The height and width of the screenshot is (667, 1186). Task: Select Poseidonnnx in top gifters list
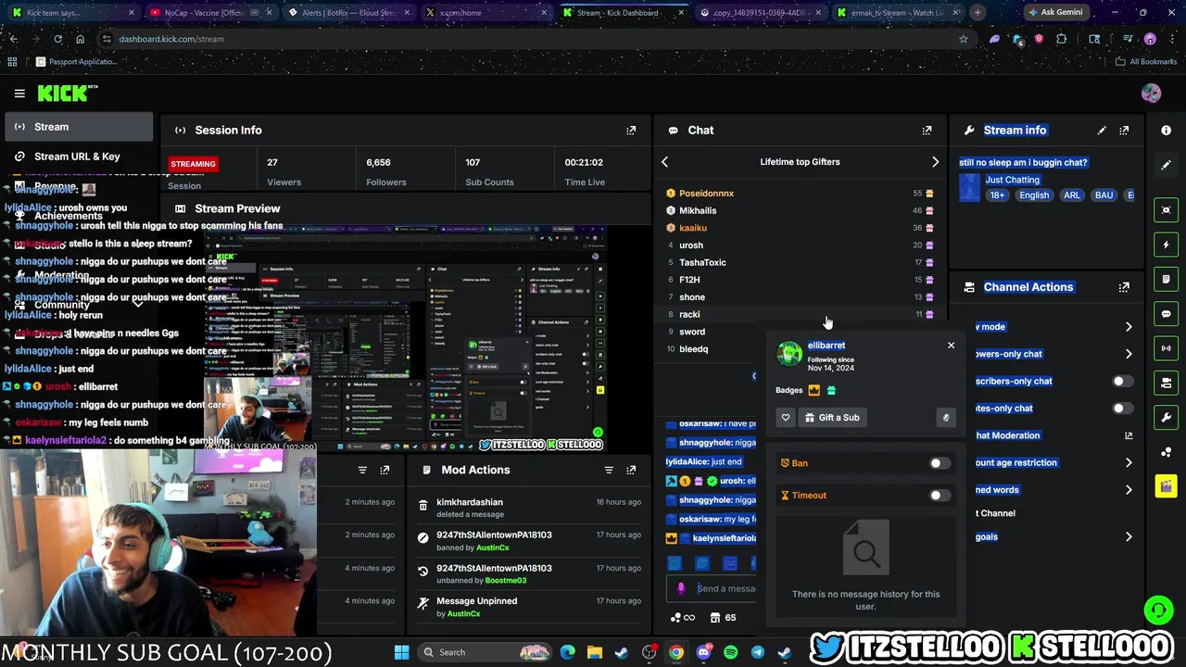(x=706, y=194)
